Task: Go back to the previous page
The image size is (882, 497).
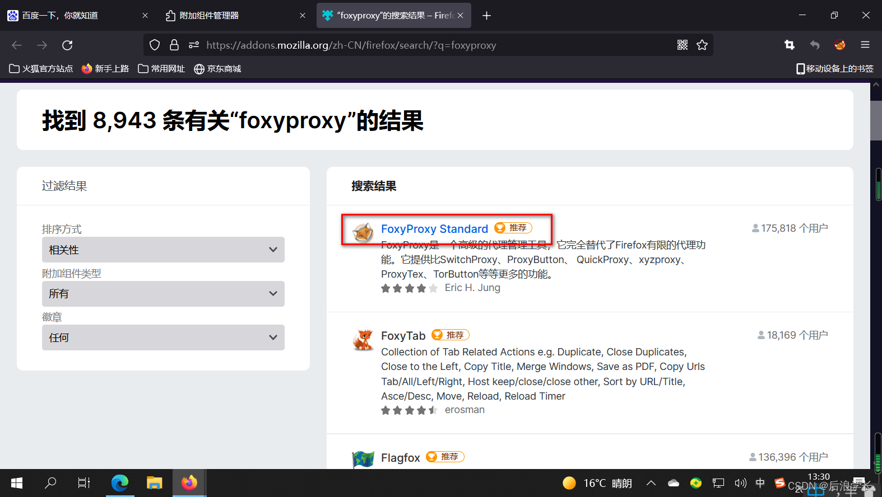Action: pos(17,45)
